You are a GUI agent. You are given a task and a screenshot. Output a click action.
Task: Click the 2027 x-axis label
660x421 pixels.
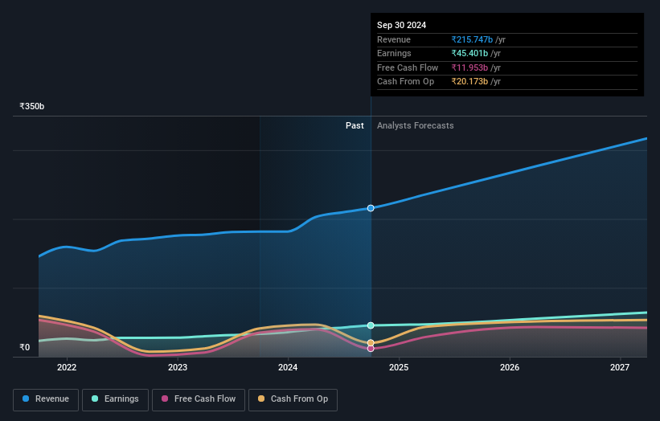click(x=620, y=368)
